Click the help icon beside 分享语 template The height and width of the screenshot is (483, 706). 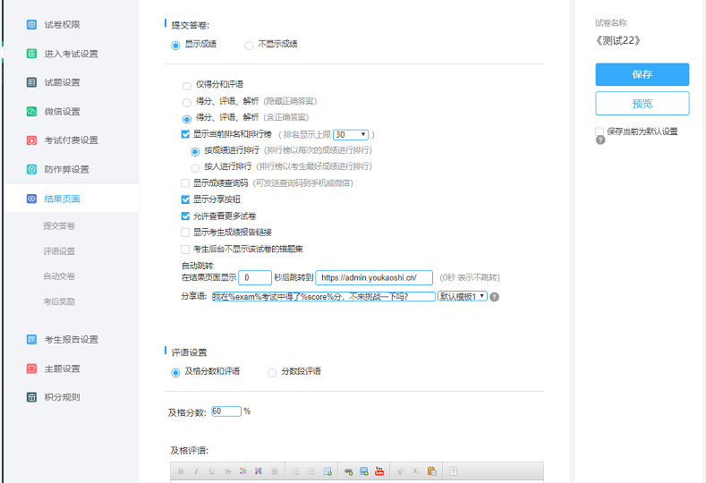click(495, 297)
